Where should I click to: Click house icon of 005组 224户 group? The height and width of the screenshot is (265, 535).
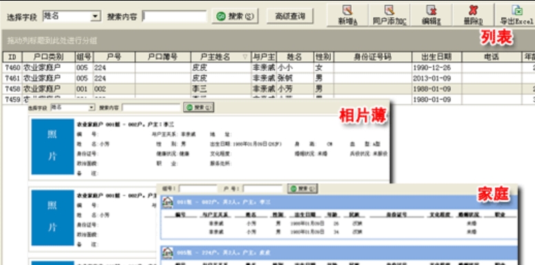pyautogui.click(x=167, y=253)
